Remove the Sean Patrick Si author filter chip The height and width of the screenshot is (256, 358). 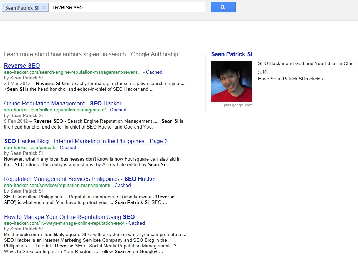(44, 7)
